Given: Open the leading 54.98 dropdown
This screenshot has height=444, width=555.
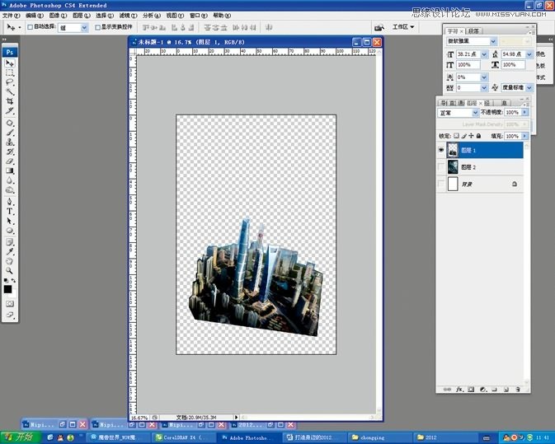Looking at the screenshot, I should (529, 54).
